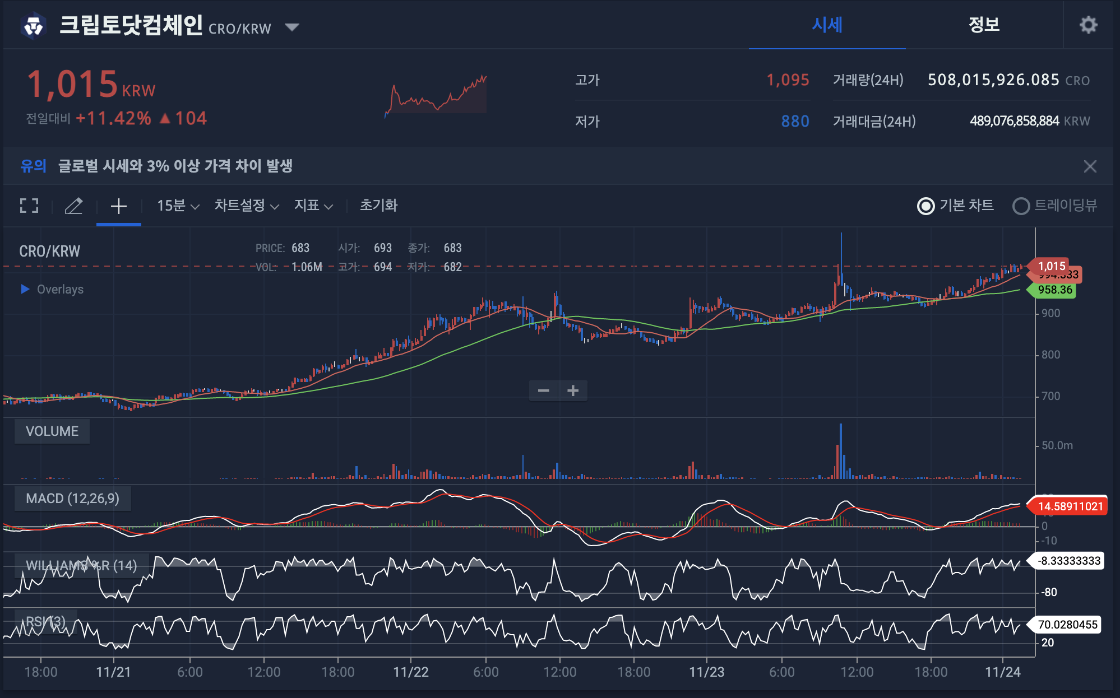
Task: Zoom out chart with minus button
Action: coord(543,390)
